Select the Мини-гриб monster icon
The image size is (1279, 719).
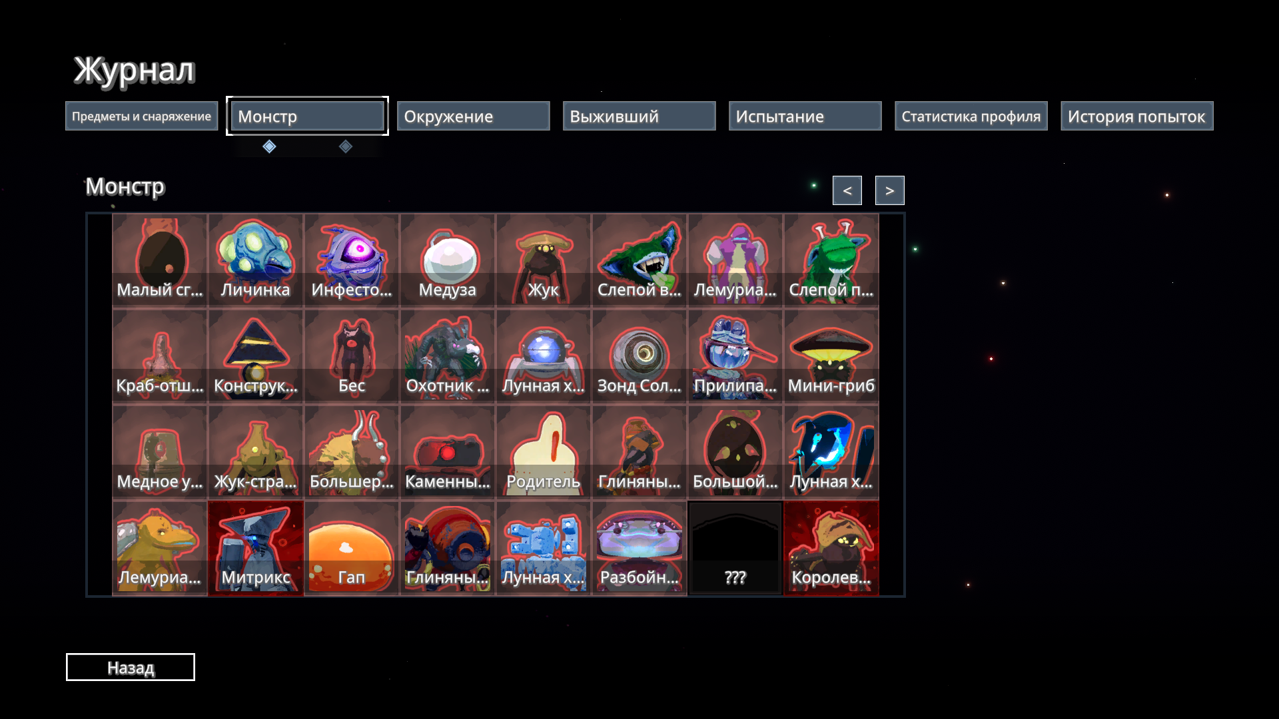point(831,356)
